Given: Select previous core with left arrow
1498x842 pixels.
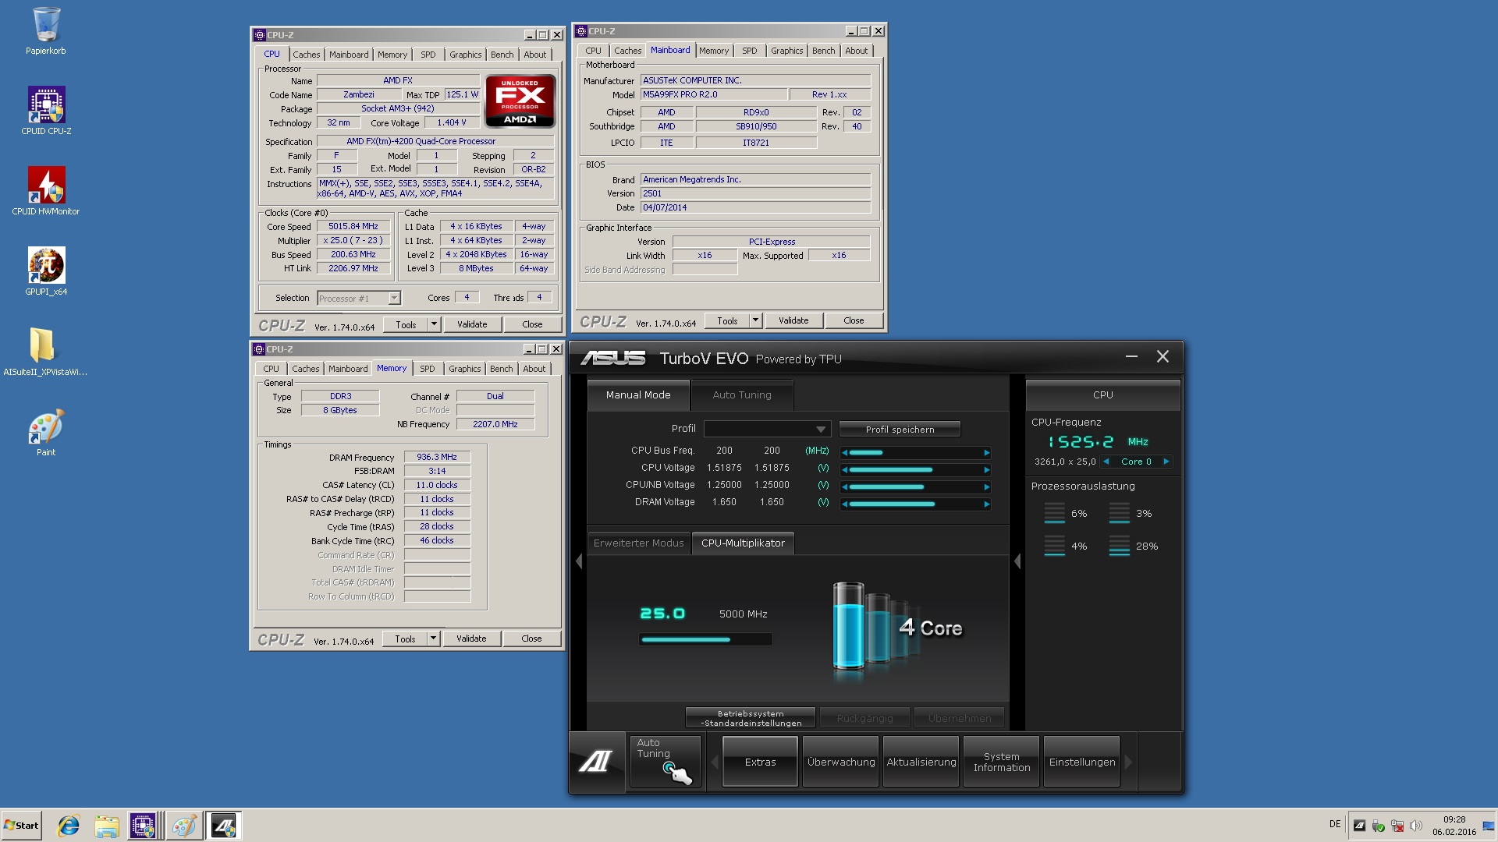Looking at the screenshot, I should pyautogui.click(x=1106, y=462).
